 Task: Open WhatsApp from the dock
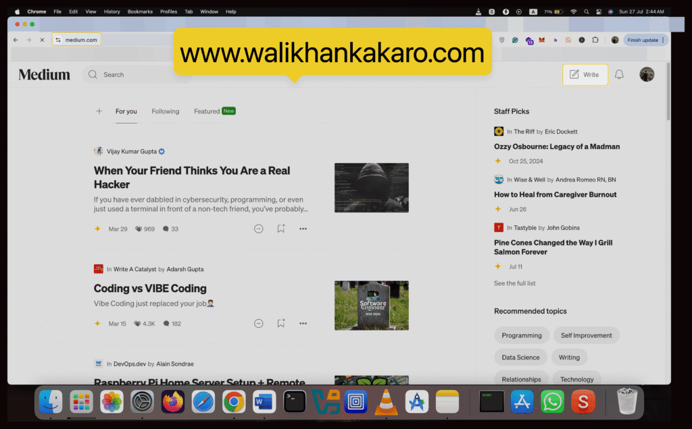click(552, 401)
